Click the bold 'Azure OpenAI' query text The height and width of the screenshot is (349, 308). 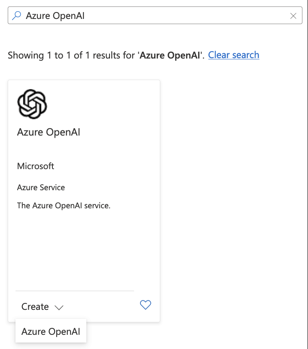(x=170, y=55)
